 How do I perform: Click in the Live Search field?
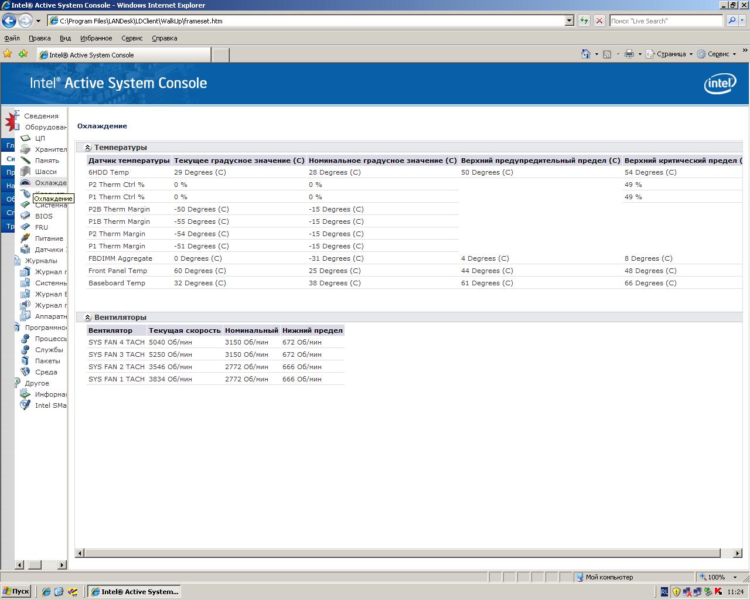[666, 21]
